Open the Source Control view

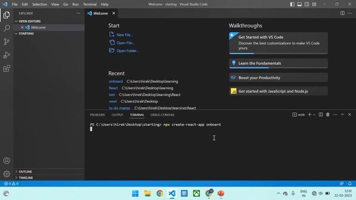tap(7, 42)
